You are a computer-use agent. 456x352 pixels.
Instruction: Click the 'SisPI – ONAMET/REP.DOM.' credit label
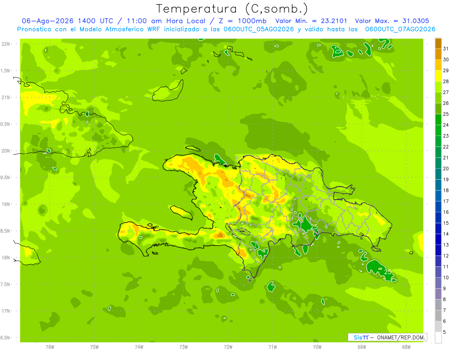[388, 337]
